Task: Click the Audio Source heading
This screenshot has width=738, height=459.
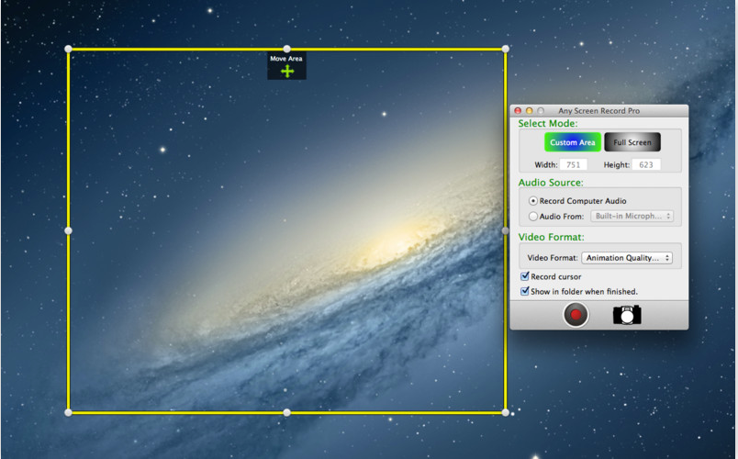Action: pyautogui.click(x=551, y=182)
